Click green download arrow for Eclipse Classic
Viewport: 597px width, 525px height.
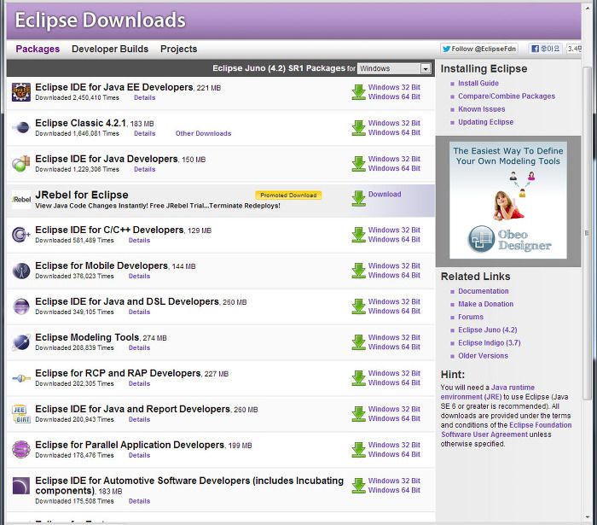pos(359,128)
